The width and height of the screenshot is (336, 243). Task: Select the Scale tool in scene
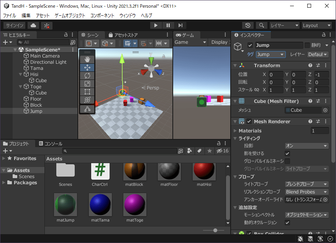(87, 84)
